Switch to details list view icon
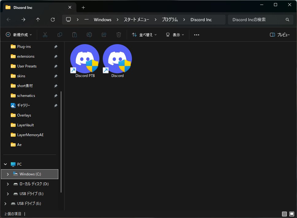Image resolution: width=297 pixels, height=218 pixels. (x=284, y=214)
